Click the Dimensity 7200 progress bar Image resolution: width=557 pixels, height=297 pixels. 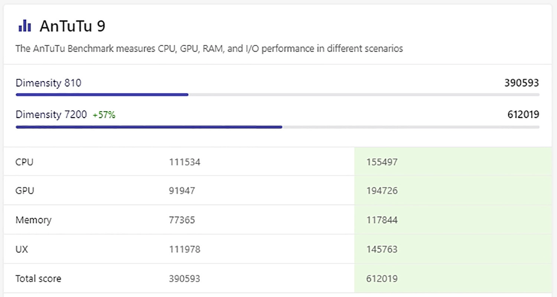pos(277,127)
